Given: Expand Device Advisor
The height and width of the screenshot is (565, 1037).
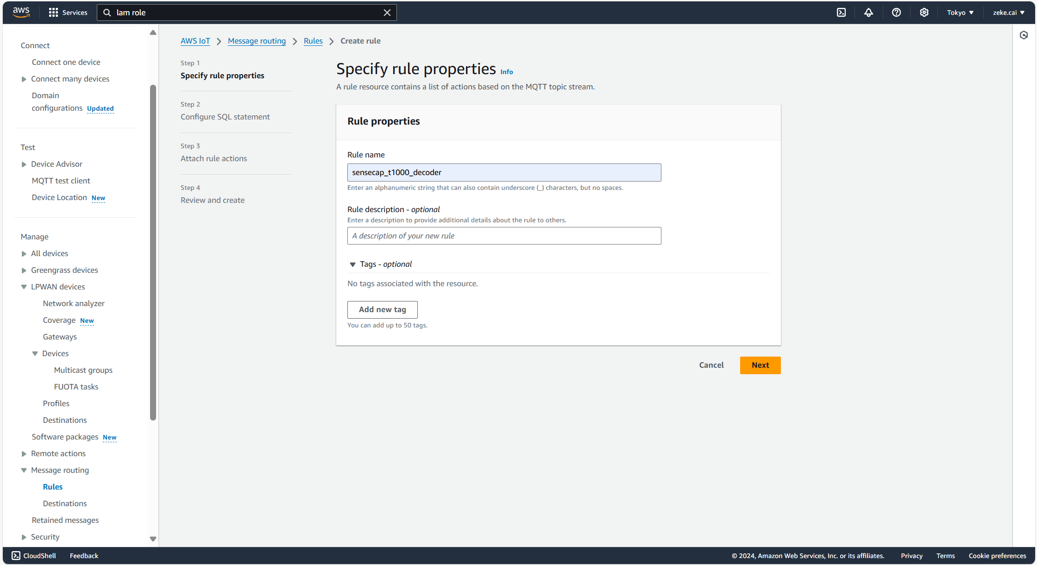Looking at the screenshot, I should click(x=24, y=164).
